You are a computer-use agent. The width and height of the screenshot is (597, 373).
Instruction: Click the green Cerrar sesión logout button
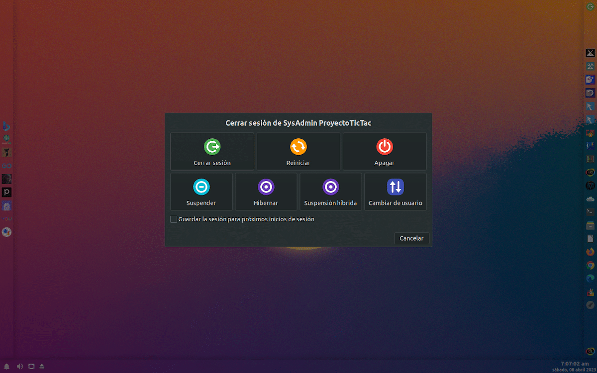click(x=212, y=151)
